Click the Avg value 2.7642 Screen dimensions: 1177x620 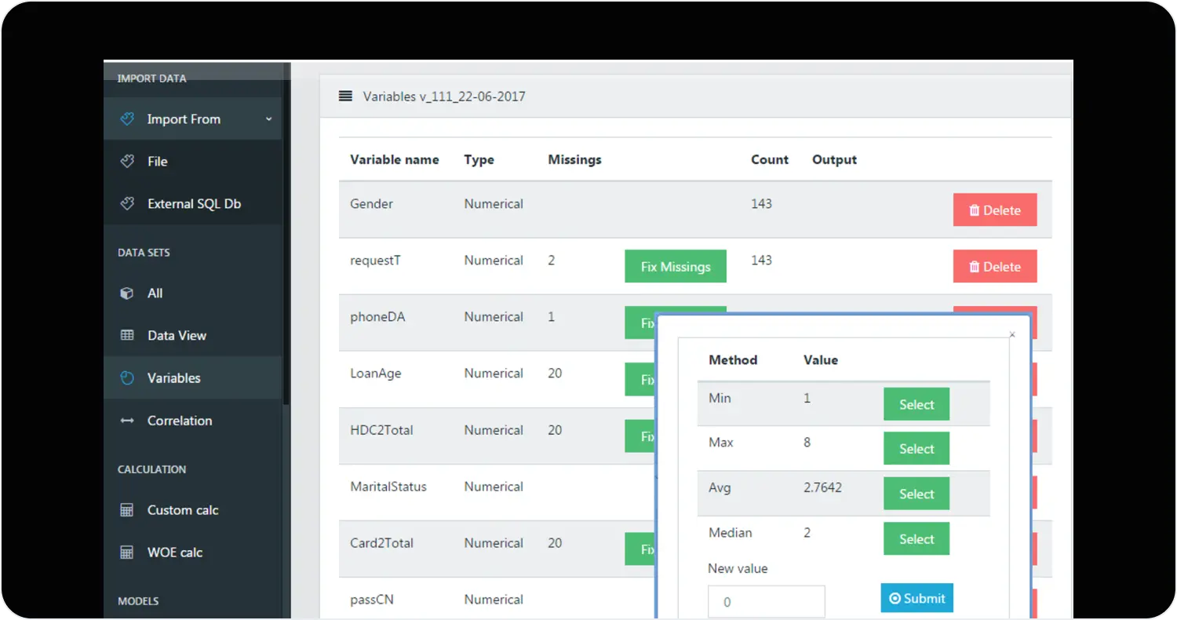coord(822,487)
